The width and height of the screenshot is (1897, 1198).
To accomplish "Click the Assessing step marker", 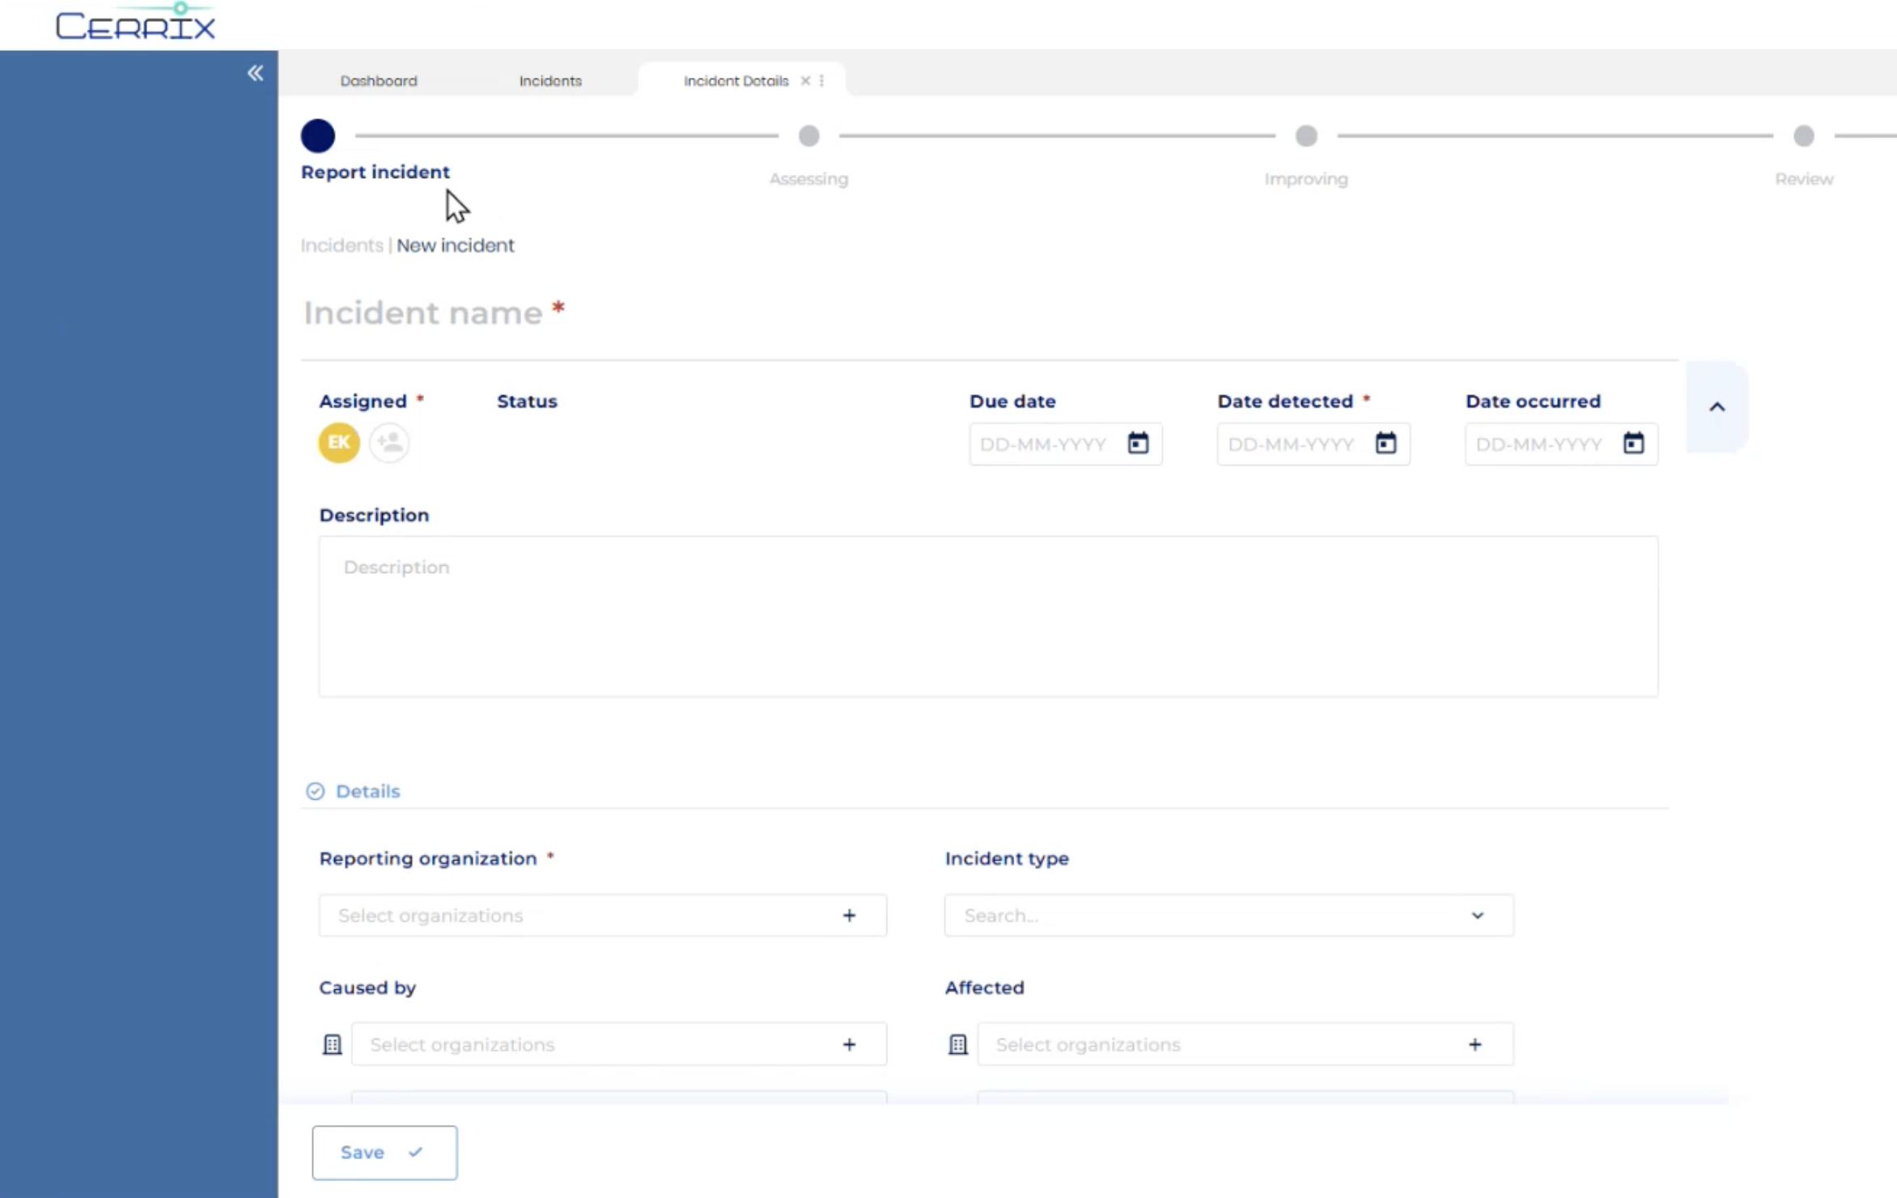I will (x=808, y=136).
